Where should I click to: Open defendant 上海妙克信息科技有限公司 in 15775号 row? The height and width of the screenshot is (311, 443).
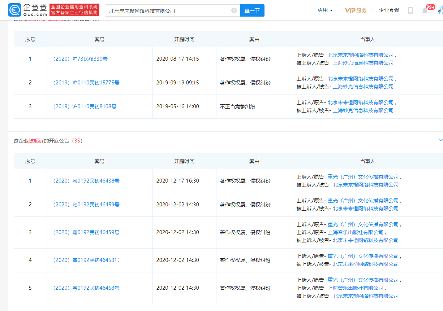pyautogui.click(x=363, y=87)
